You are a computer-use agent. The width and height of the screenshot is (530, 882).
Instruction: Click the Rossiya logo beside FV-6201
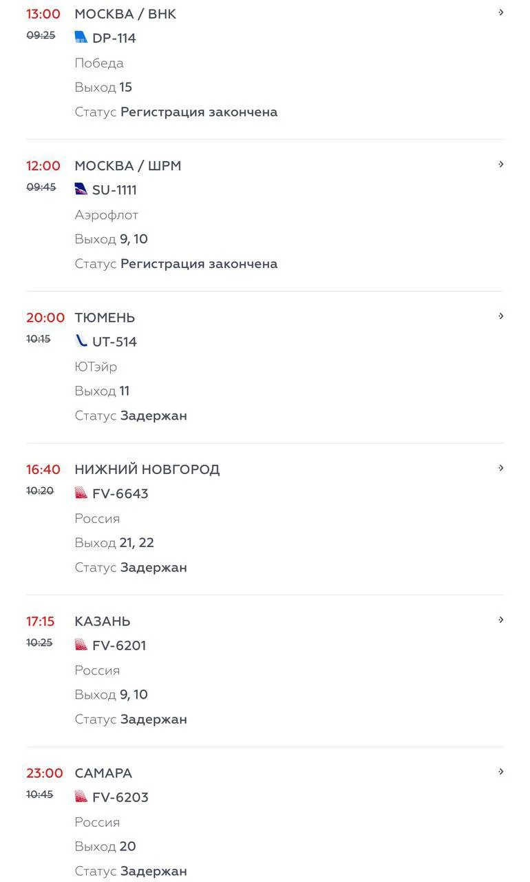(81, 644)
